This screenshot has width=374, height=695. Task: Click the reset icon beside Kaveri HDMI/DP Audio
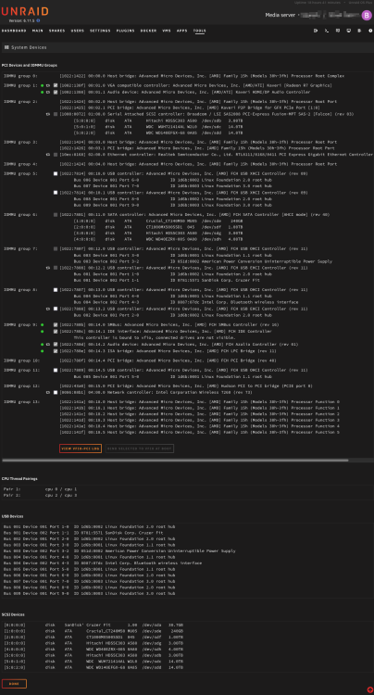pyautogui.click(x=48, y=92)
